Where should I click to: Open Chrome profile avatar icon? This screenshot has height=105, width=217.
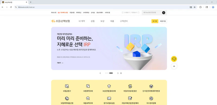[213, 7]
